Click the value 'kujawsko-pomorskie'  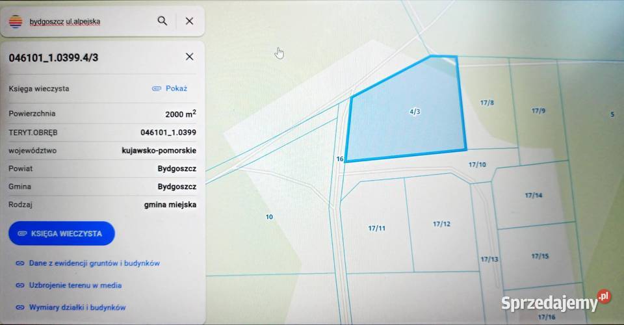159,150
